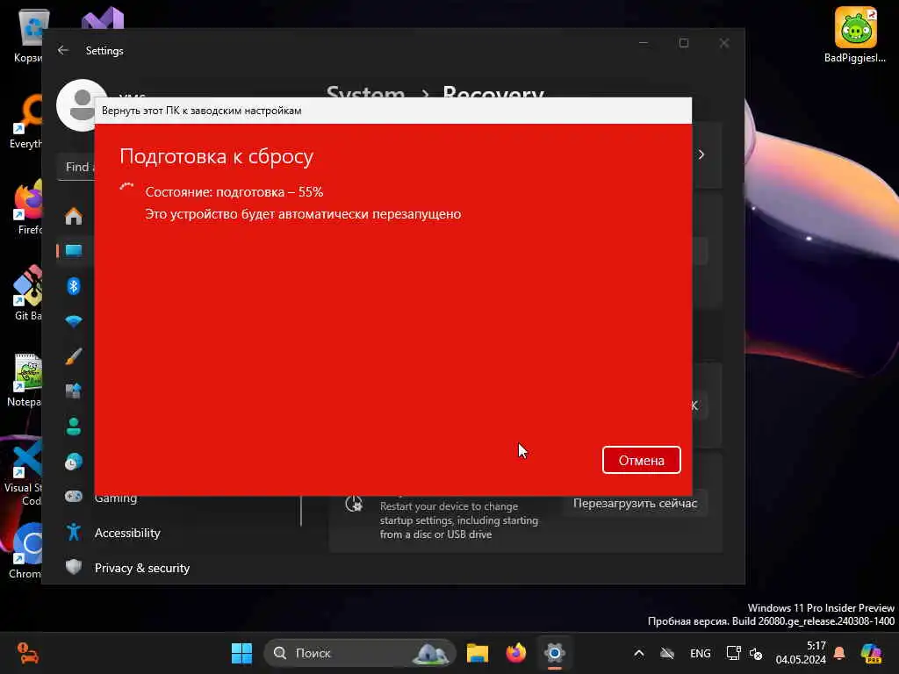Image resolution: width=899 pixels, height=674 pixels.
Task: Click the Accessibility figure icon
Action: 74,532
